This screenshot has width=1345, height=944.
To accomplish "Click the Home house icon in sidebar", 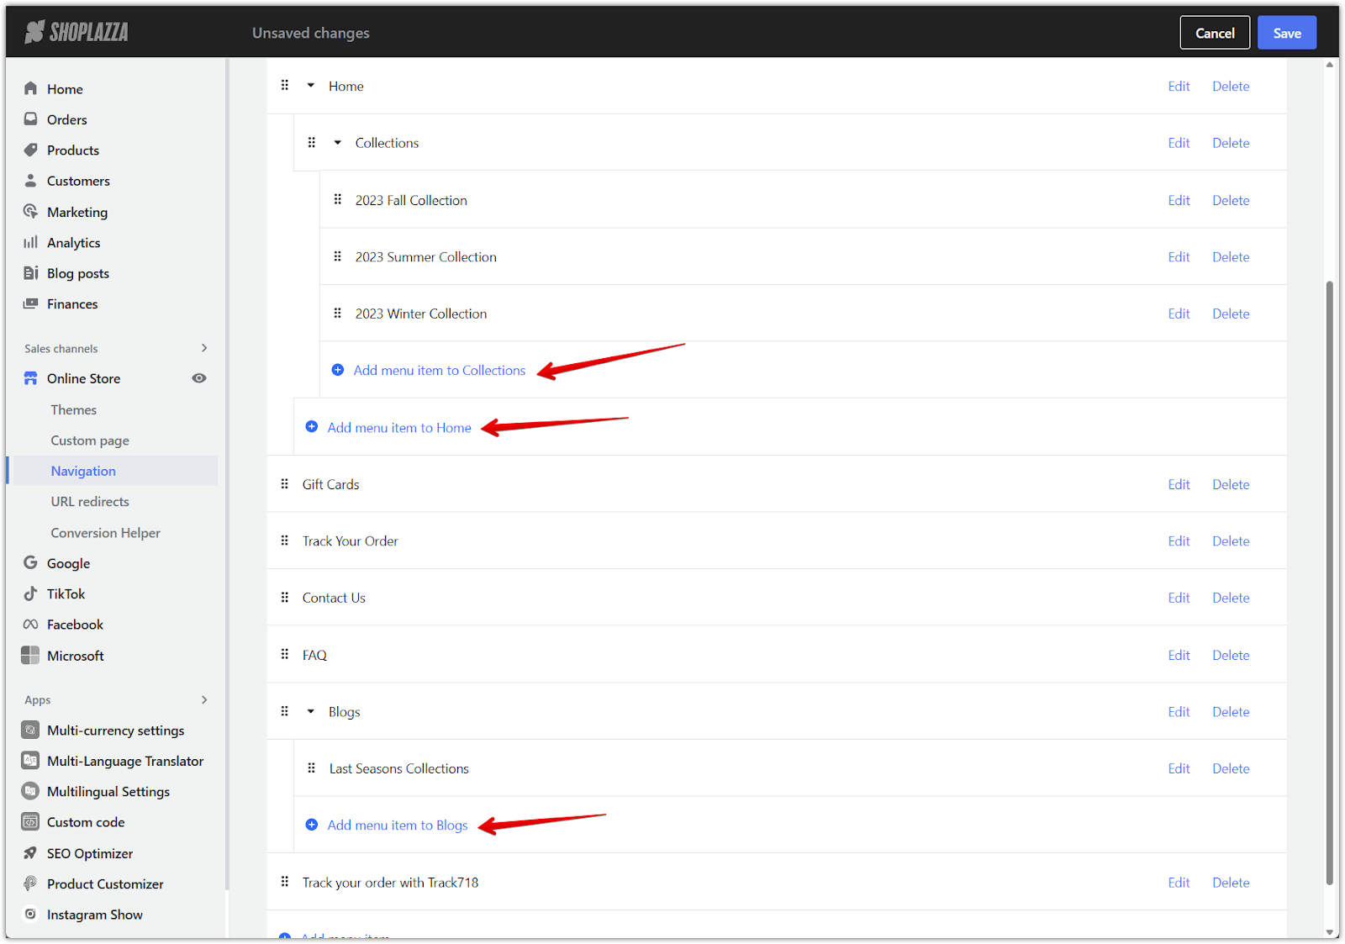I will [x=31, y=88].
